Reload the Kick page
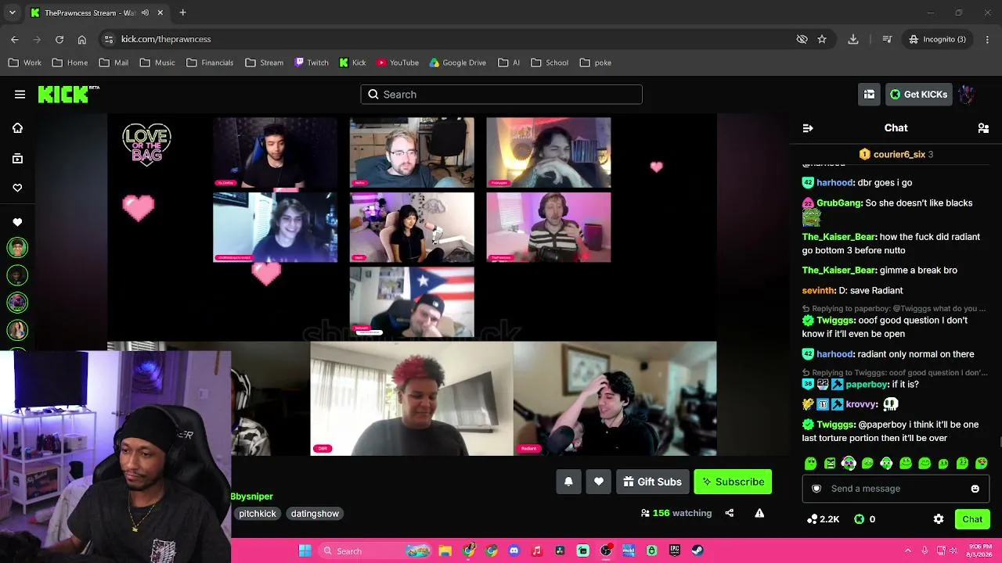 [59, 39]
